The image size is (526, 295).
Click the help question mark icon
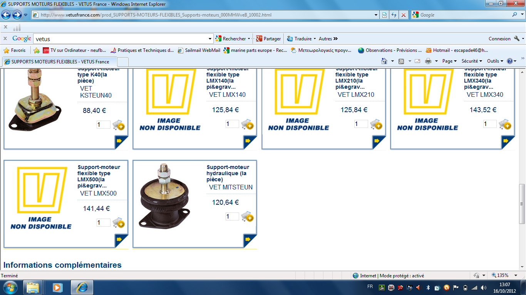[x=510, y=61]
